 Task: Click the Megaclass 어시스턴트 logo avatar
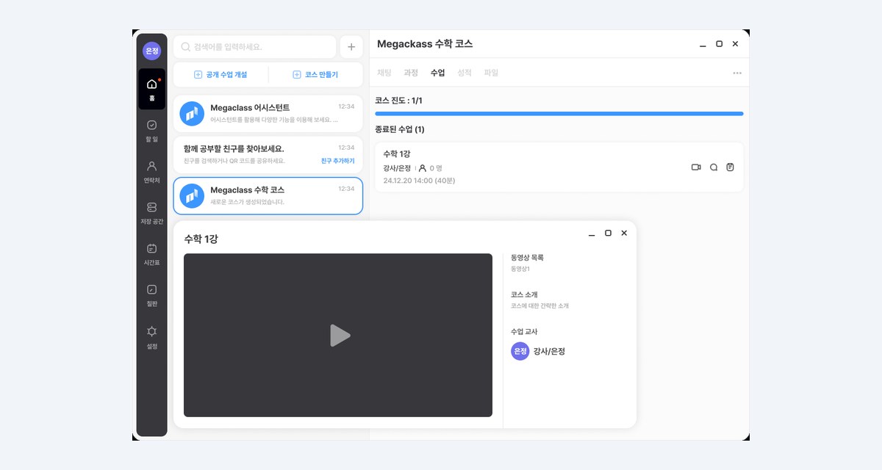coord(192,113)
